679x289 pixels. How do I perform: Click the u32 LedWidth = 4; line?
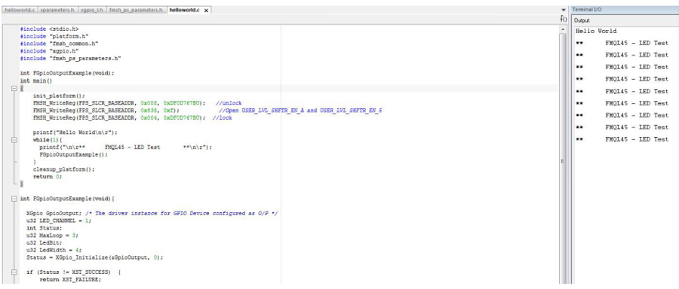[x=54, y=250]
